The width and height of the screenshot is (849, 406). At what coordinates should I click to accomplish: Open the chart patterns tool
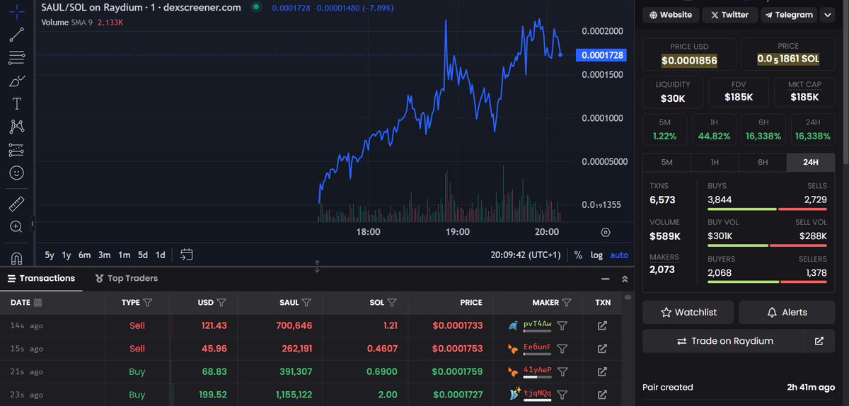16,127
